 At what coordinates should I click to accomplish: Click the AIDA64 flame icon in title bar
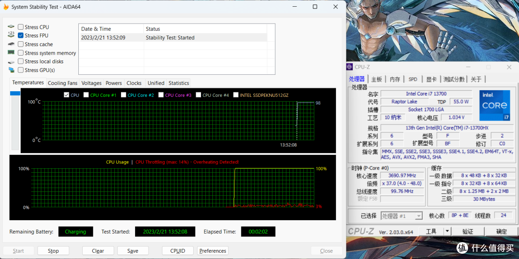6,7
